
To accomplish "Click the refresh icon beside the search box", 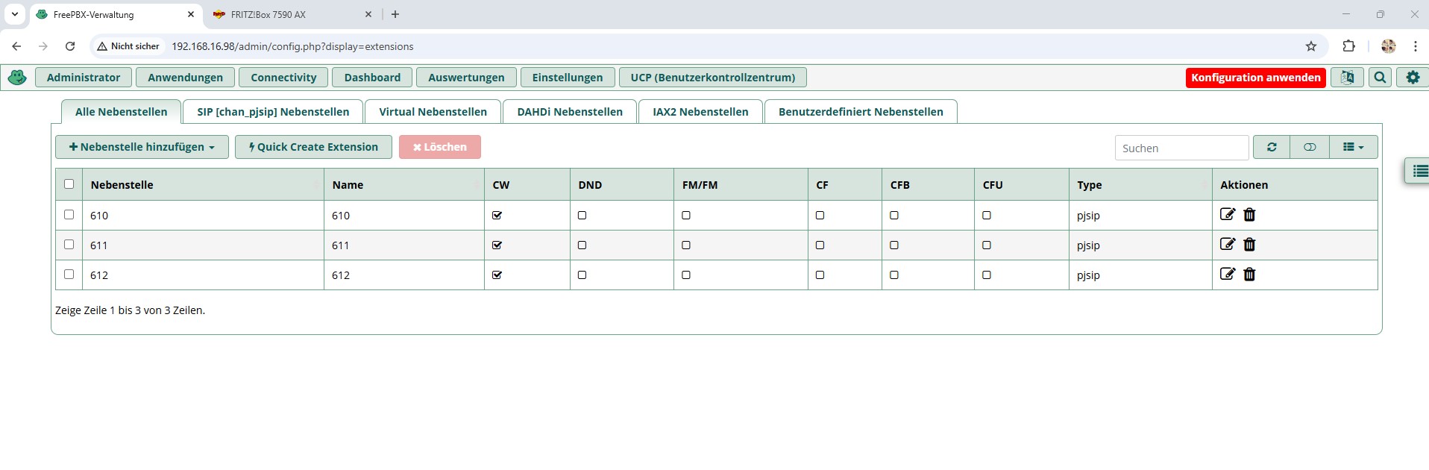I will point(1272,147).
